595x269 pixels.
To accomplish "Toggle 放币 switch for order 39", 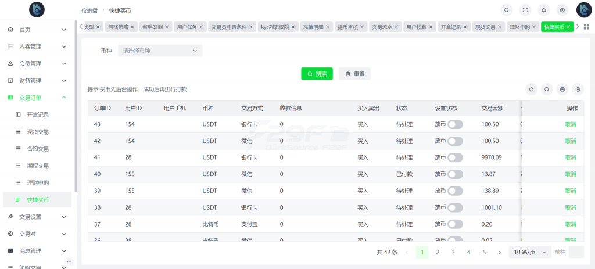I will 455,191.
